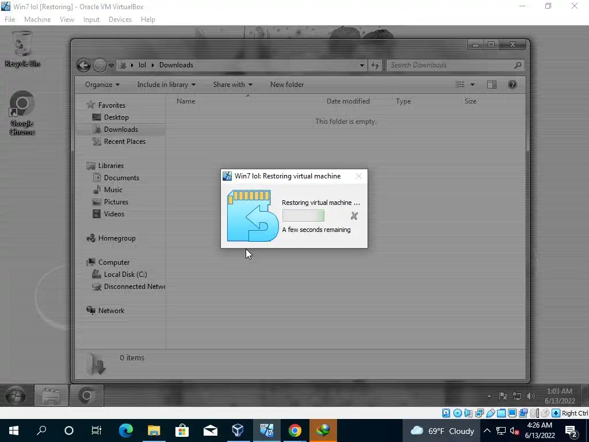Click the Explorer button on the guest taskbar
This screenshot has height=442, width=589.
pyautogui.click(x=51, y=395)
